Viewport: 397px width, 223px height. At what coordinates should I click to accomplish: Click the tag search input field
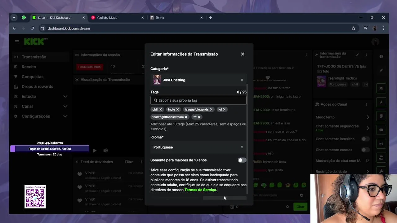click(x=198, y=100)
